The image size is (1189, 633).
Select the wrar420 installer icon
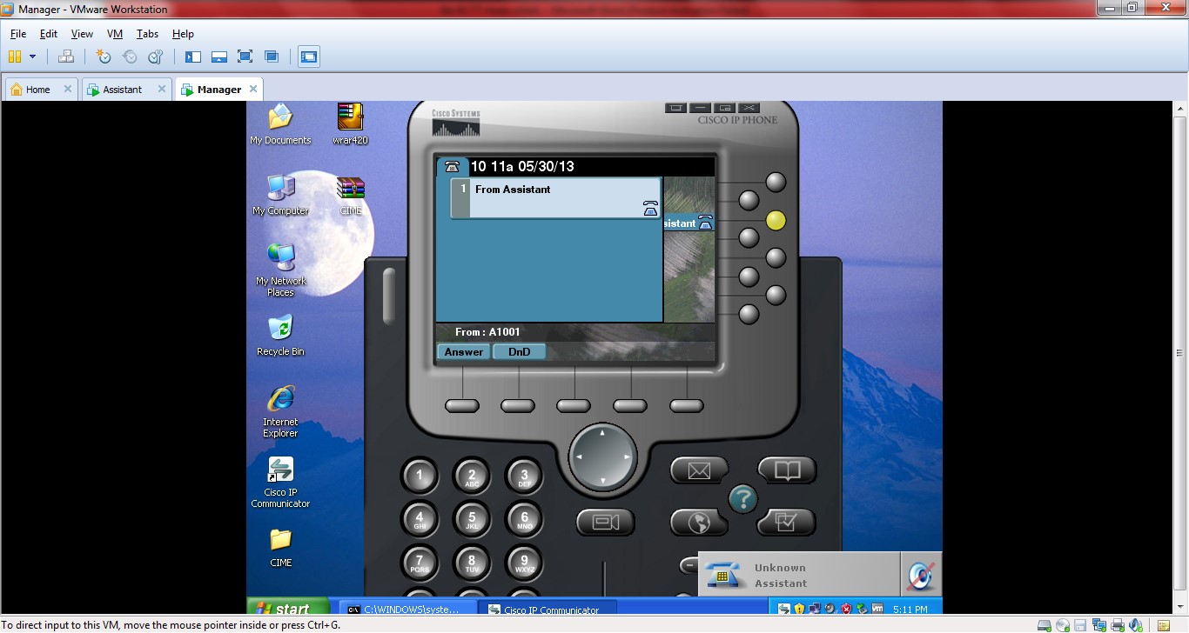click(x=350, y=124)
